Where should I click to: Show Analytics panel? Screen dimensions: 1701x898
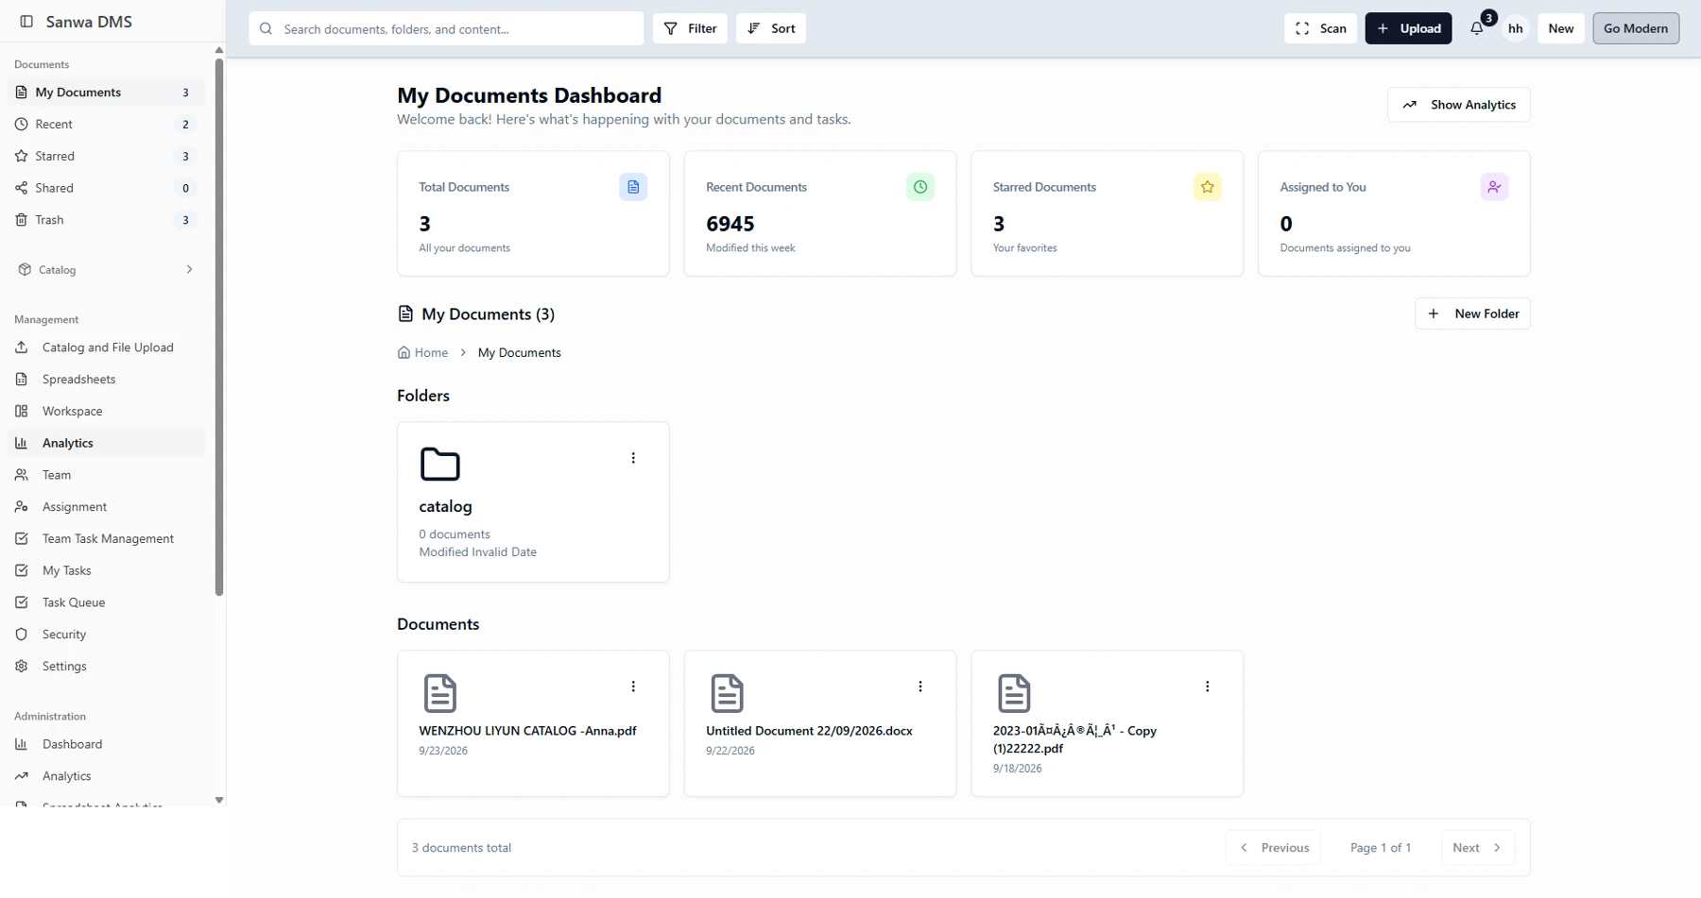coord(1458,105)
